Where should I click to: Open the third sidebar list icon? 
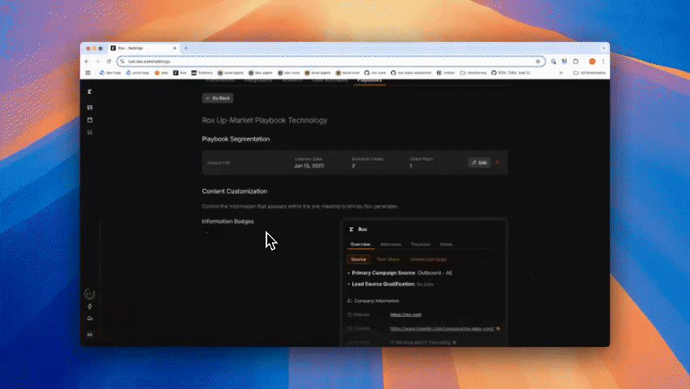(x=90, y=131)
